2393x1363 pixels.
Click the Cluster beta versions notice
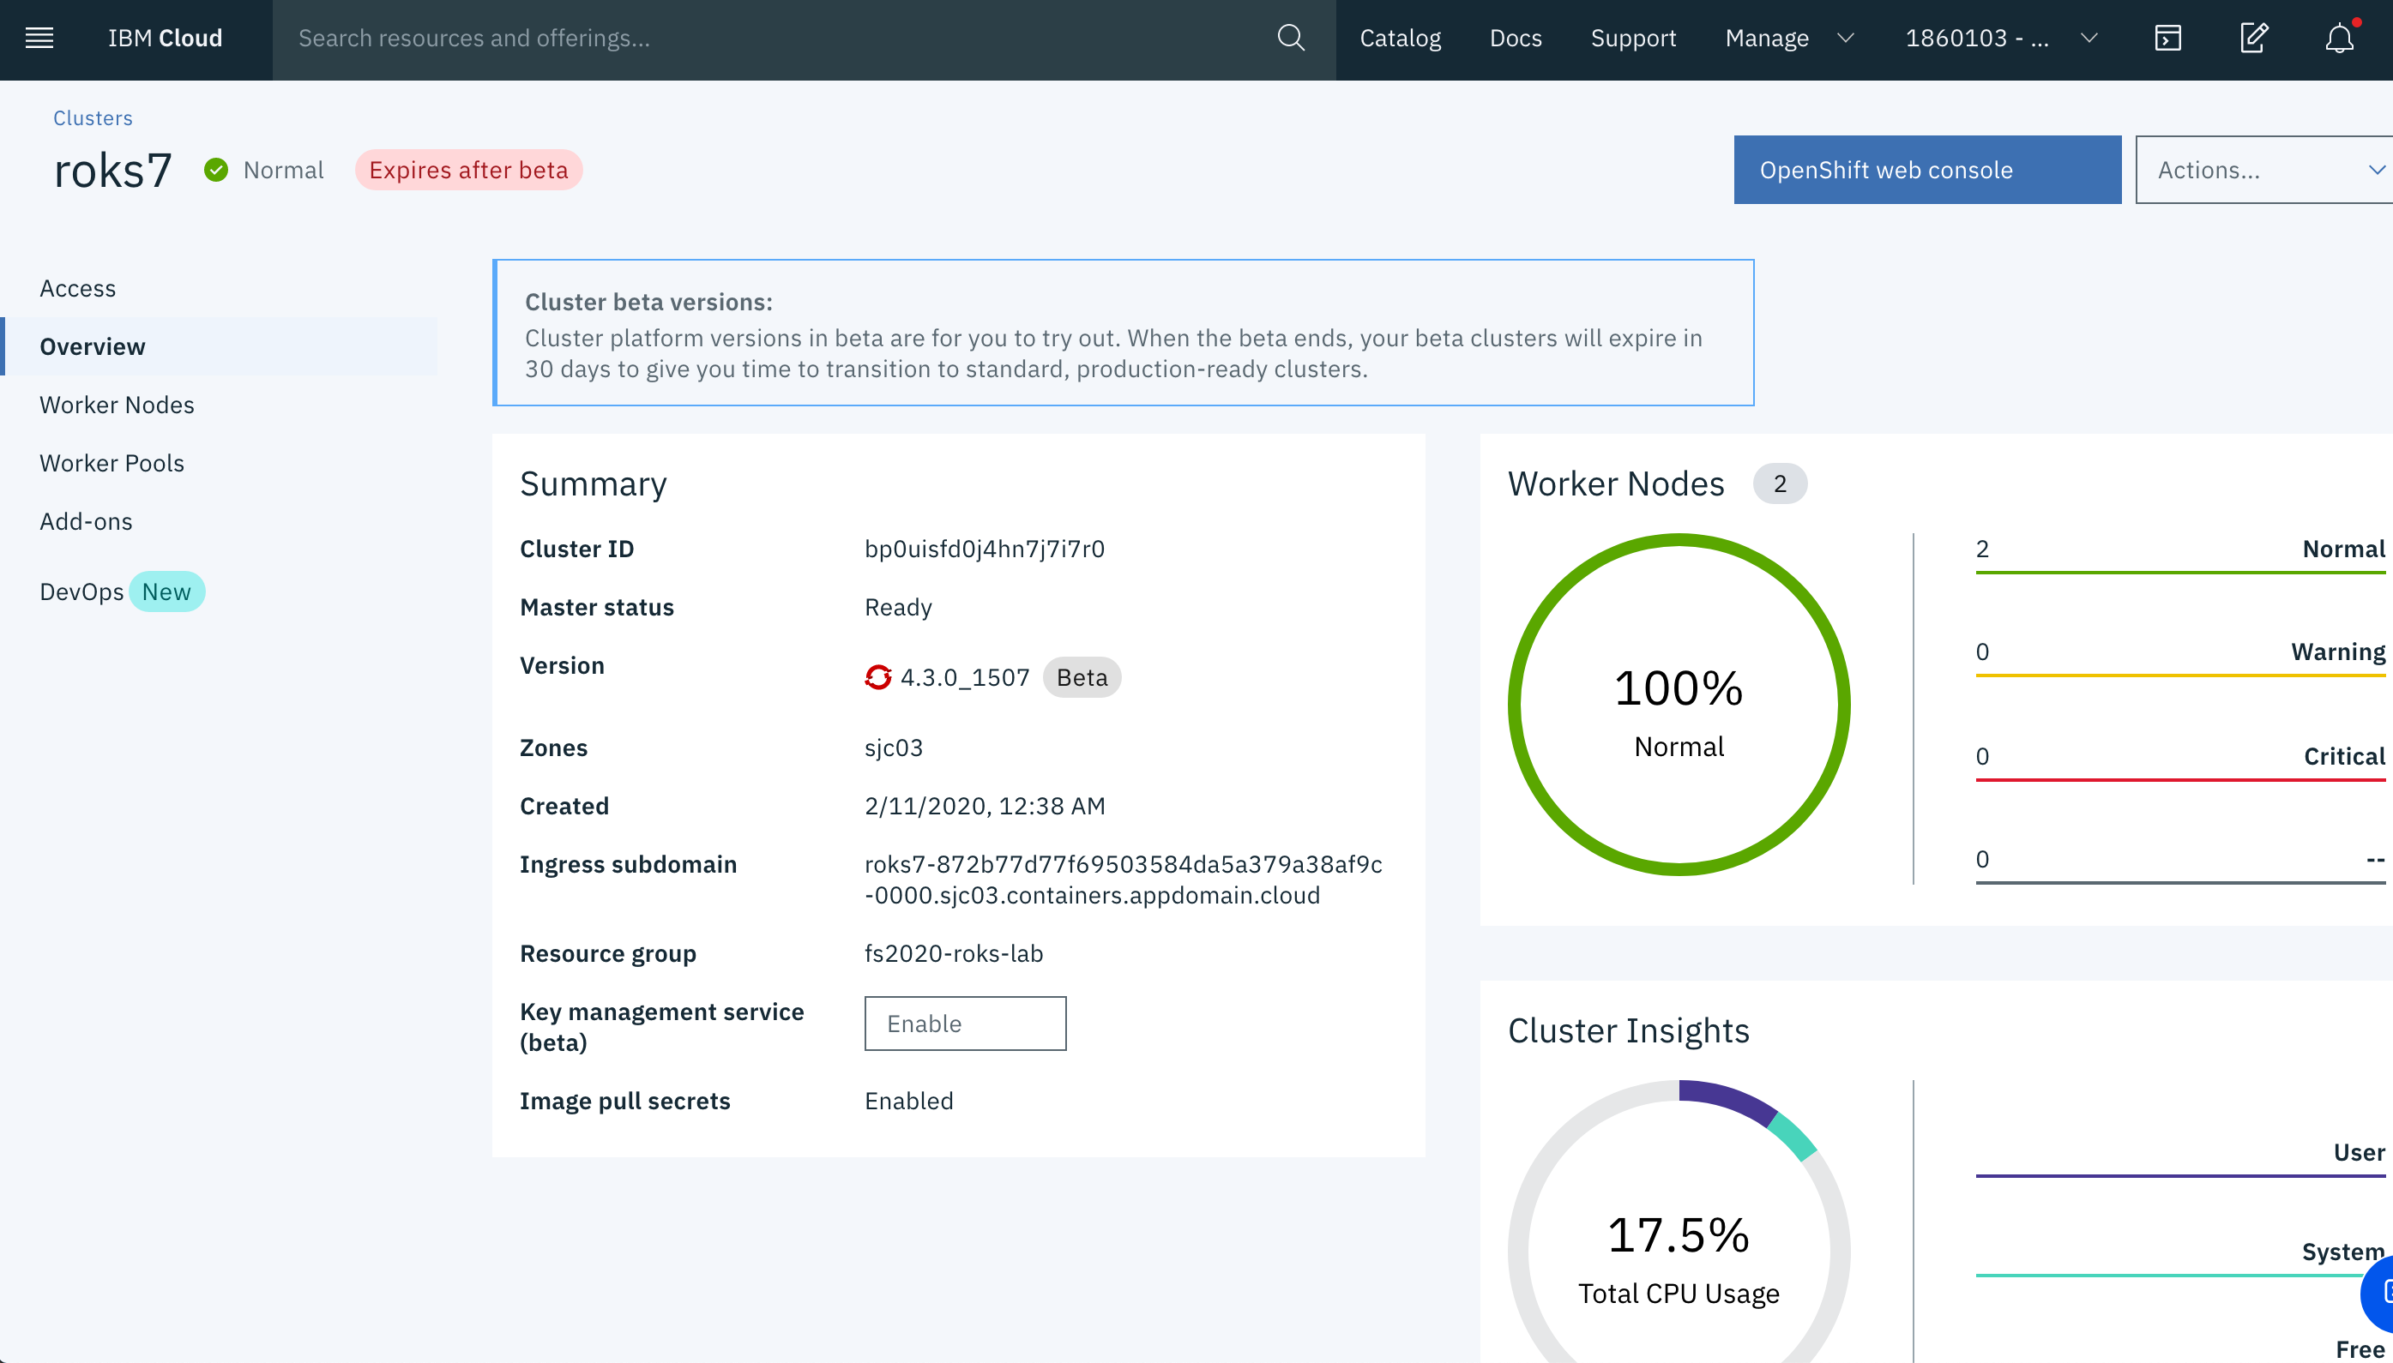tap(1123, 333)
